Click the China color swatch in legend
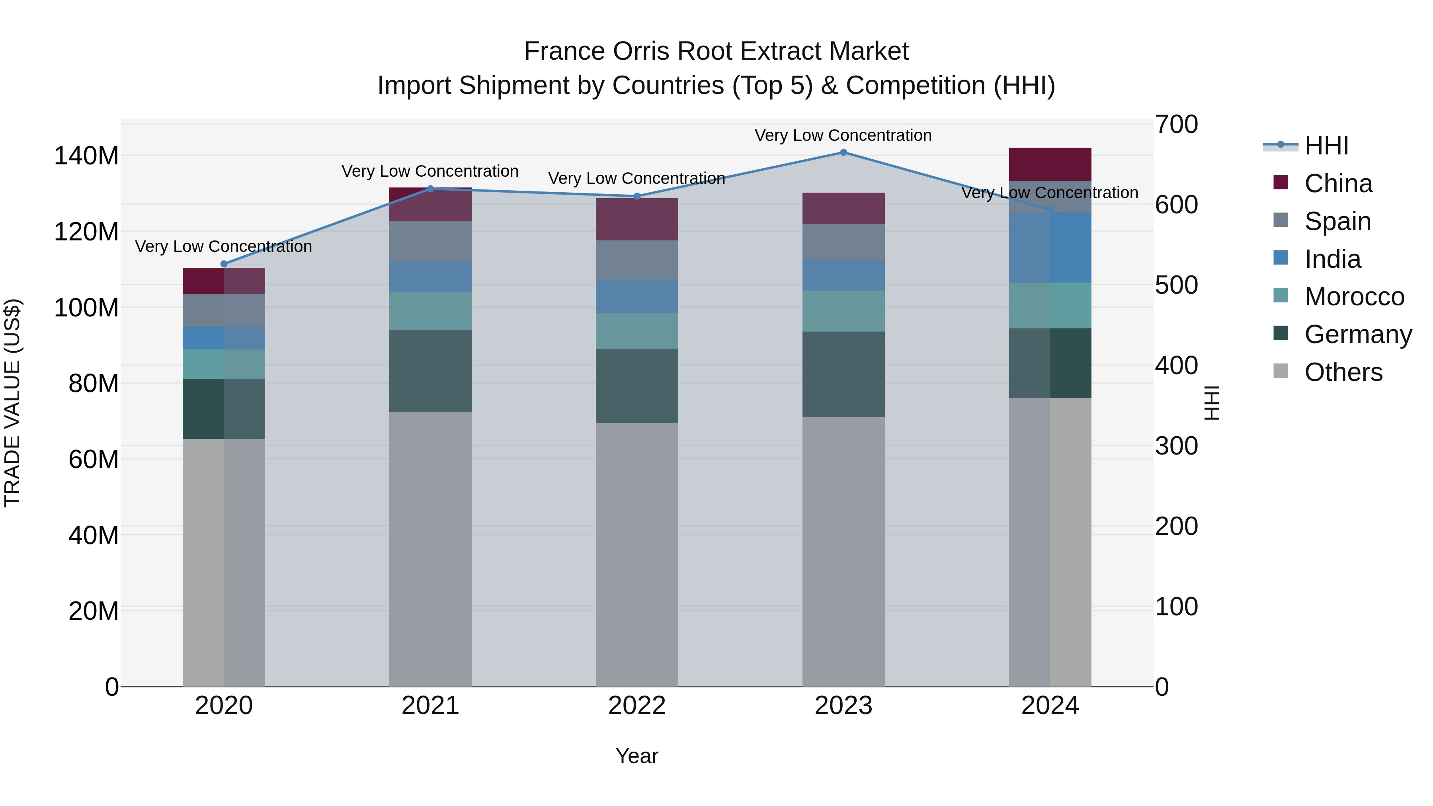Viewport: 1433px width, 806px height. coord(1281,182)
